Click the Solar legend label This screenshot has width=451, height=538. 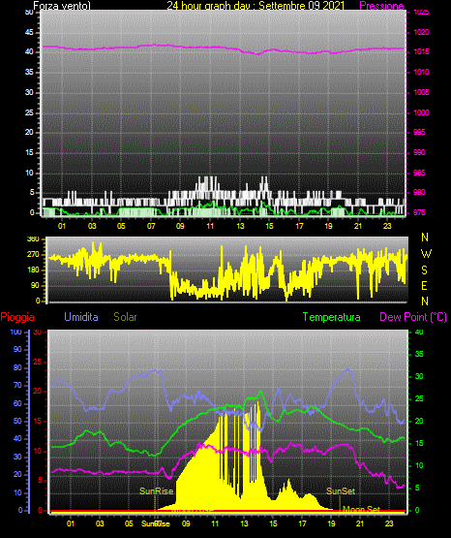126,317
